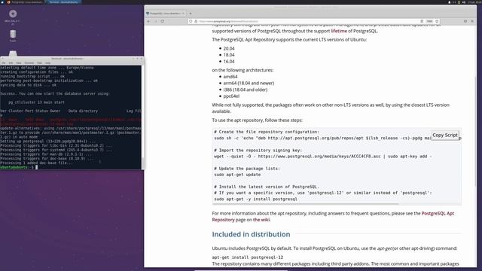Click the notification bell in top panel
Image resolution: width=482 pixels, height=271 pixels.
450,2
